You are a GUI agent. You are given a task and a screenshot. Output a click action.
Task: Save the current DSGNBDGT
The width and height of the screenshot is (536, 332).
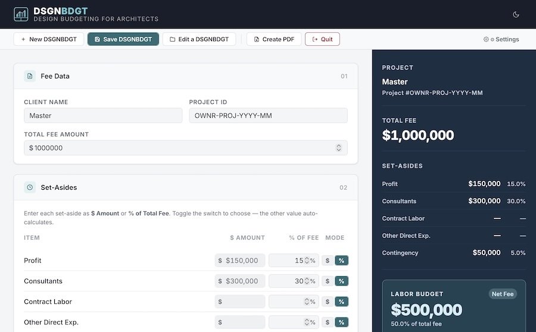(123, 39)
